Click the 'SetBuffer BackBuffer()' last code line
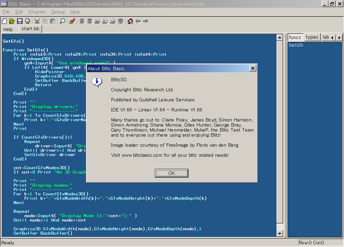The image size is (344, 247). pyautogui.click(x=43, y=233)
